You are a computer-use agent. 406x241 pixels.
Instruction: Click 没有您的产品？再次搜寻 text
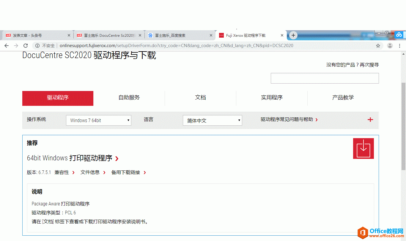click(x=353, y=65)
